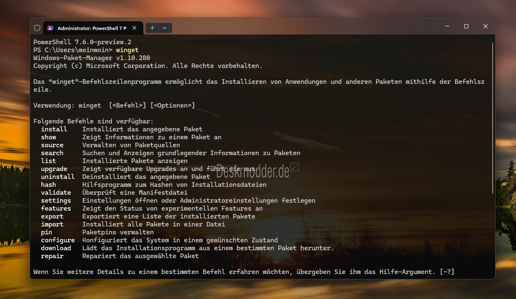This screenshot has height=299, width=516.
Task: Click 'Verwalten von Paketquellen' description
Action: point(131,145)
